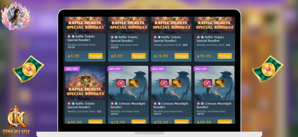298x137 pixels.
Task: Click the 28% OFF tag on Crimson Moonlight Bundle1
Action: [115, 69]
